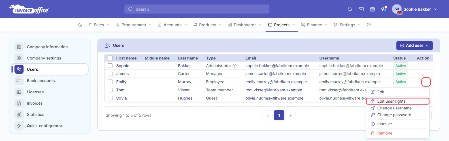Click in the Search field
Screen dimensions: 449x141
197,9
